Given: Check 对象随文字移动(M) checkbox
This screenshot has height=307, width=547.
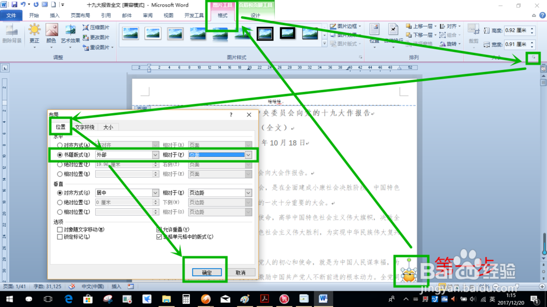Looking at the screenshot, I should click(x=60, y=229).
